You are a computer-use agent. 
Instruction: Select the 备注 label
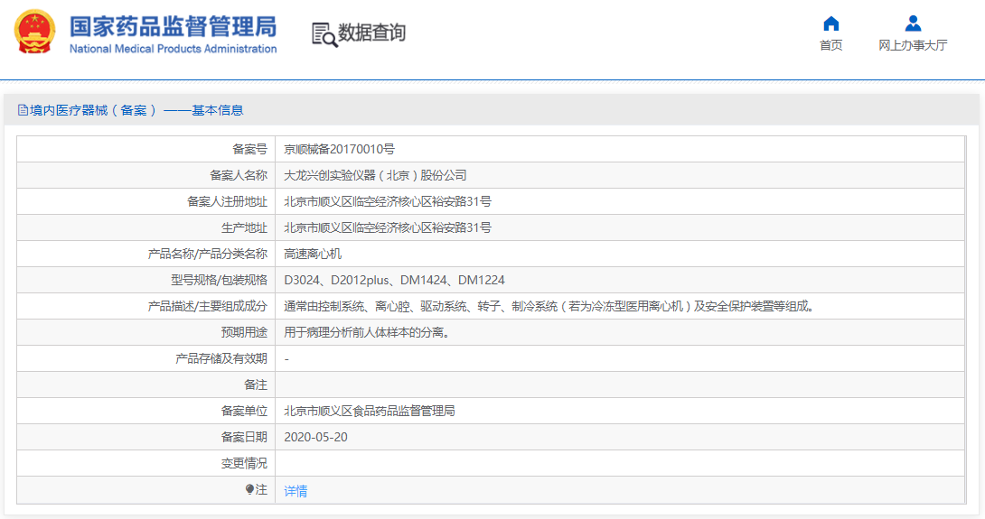(256, 385)
